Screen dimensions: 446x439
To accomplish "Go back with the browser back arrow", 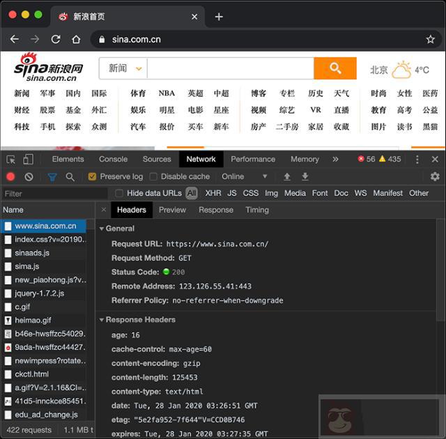I will point(14,39).
